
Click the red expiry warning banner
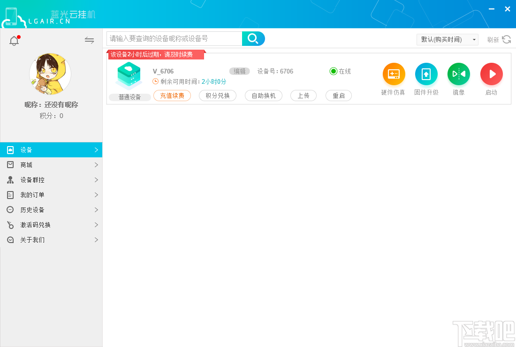coord(156,54)
